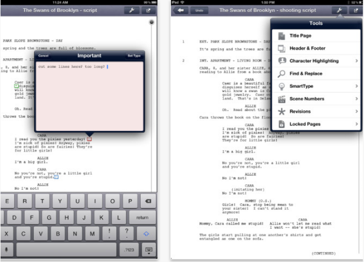The height and width of the screenshot is (262, 364).
Task: Tap the exclamation mark comma key
Action: click(109, 233)
